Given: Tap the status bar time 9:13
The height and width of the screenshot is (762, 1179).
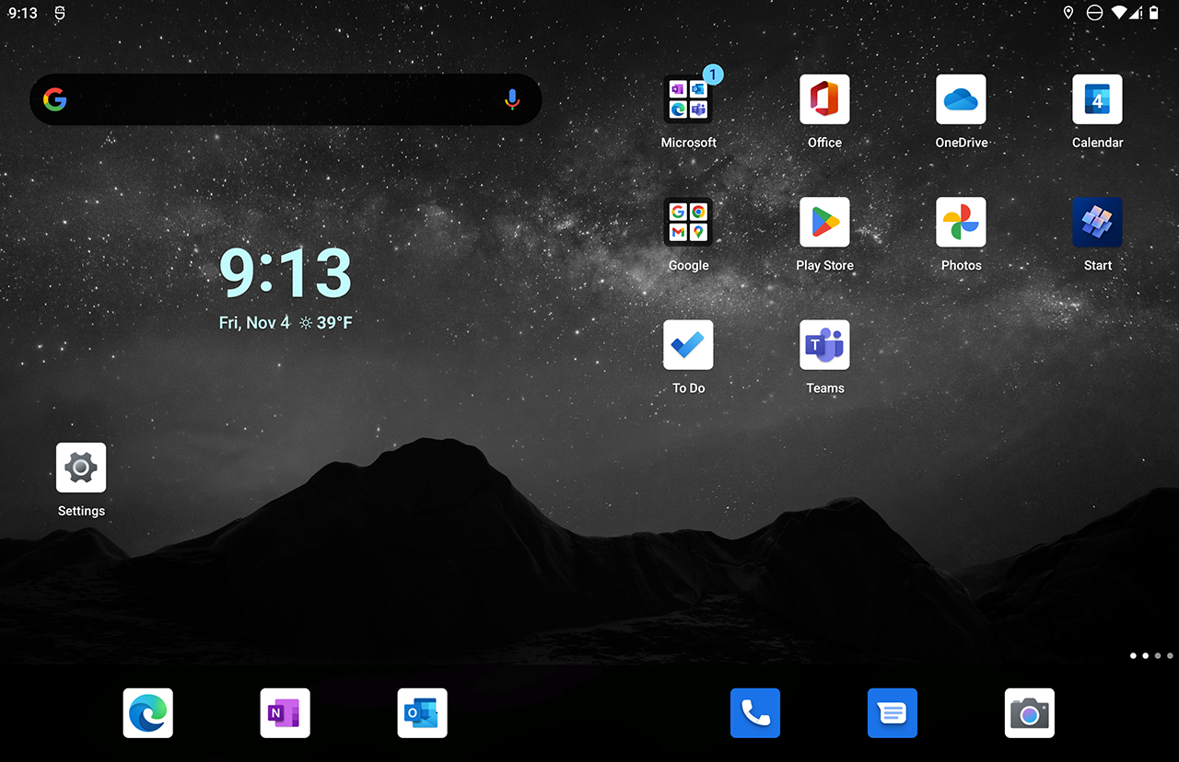Looking at the screenshot, I should pyautogui.click(x=22, y=13).
